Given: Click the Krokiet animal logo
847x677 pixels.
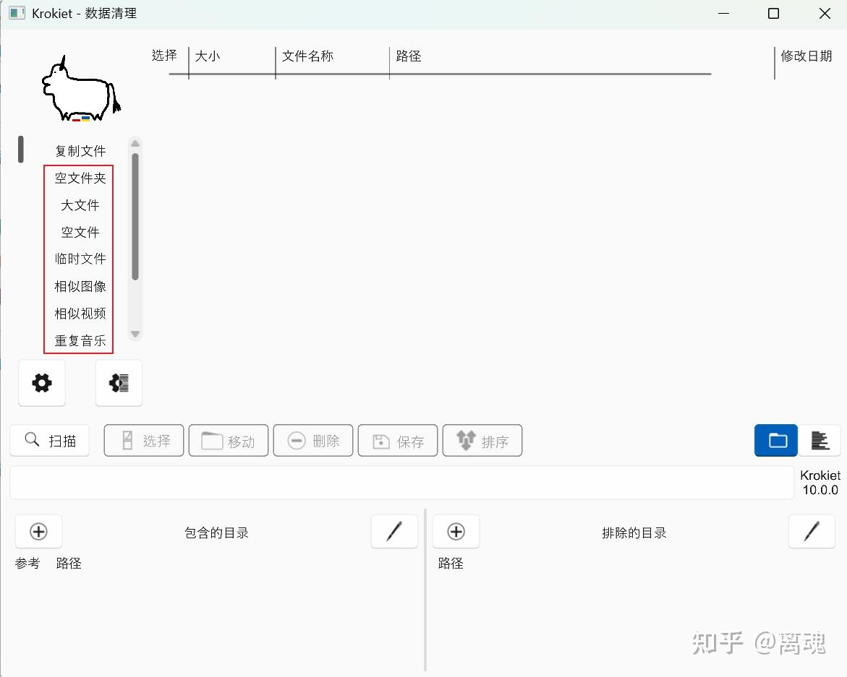Looking at the screenshot, I should [81, 90].
